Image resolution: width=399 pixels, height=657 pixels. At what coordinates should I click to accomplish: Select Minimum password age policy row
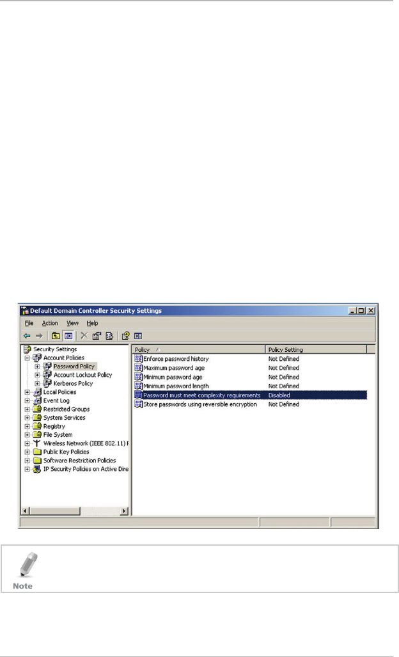point(251,377)
